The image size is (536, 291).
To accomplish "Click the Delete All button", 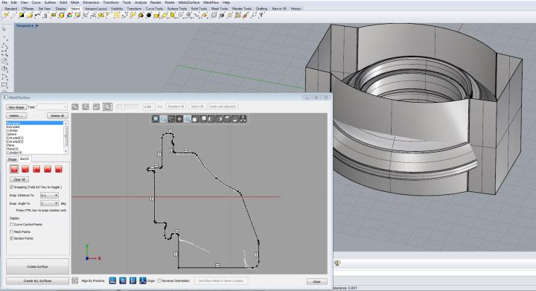I will tap(57, 116).
